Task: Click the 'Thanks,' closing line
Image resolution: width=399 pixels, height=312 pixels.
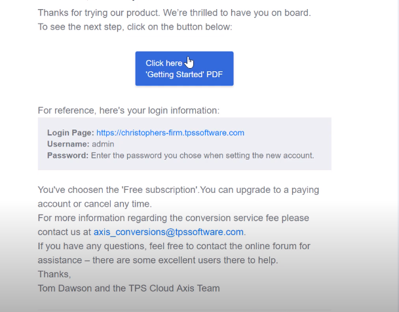Action: pyautogui.click(x=54, y=275)
